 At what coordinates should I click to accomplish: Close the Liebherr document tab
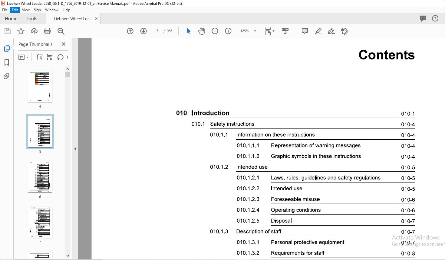click(96, 18)
